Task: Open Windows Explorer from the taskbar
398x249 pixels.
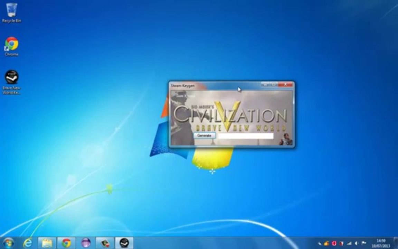Action: pos(47,243)
